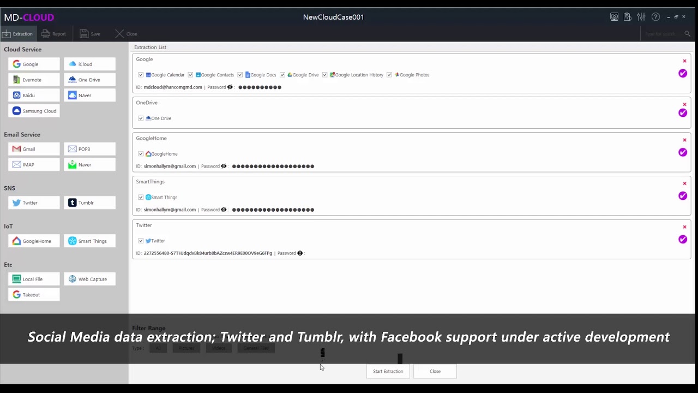Uncheck Google Calendar checkbox
698x393 pixels.
coord(141,75)
